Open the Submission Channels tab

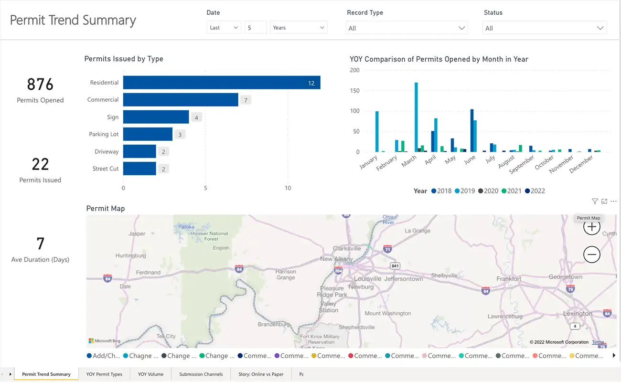201,374
